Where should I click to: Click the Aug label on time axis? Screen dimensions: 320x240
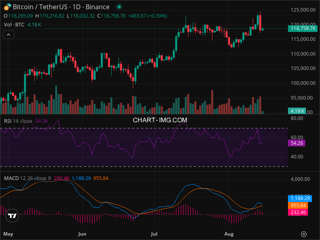[229, 234]
